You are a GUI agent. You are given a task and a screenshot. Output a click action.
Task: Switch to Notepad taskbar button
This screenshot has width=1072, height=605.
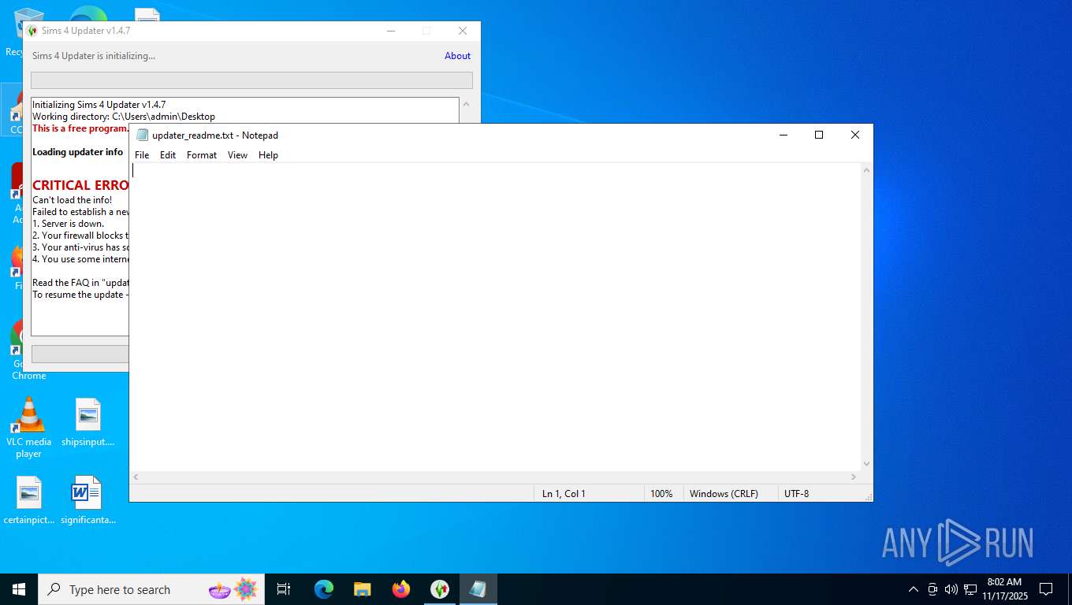pos(478,589)
